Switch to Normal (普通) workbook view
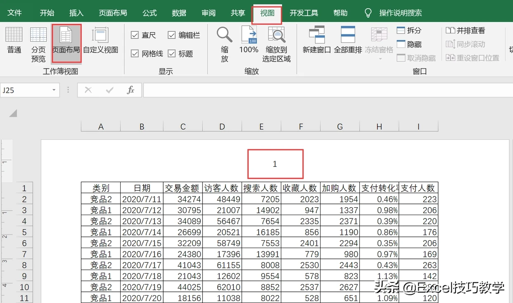Viewport: 513px width, 303px height. click(14, 40)
